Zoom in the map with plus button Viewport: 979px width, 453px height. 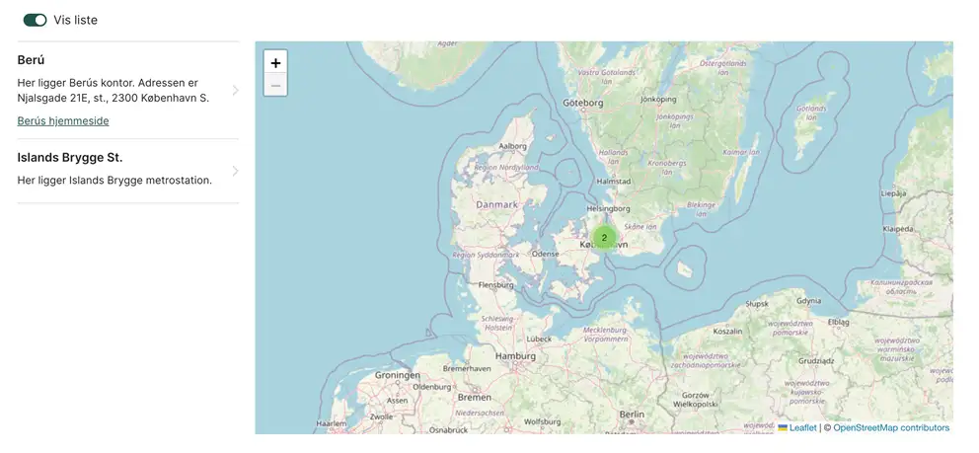coord(275,62)
